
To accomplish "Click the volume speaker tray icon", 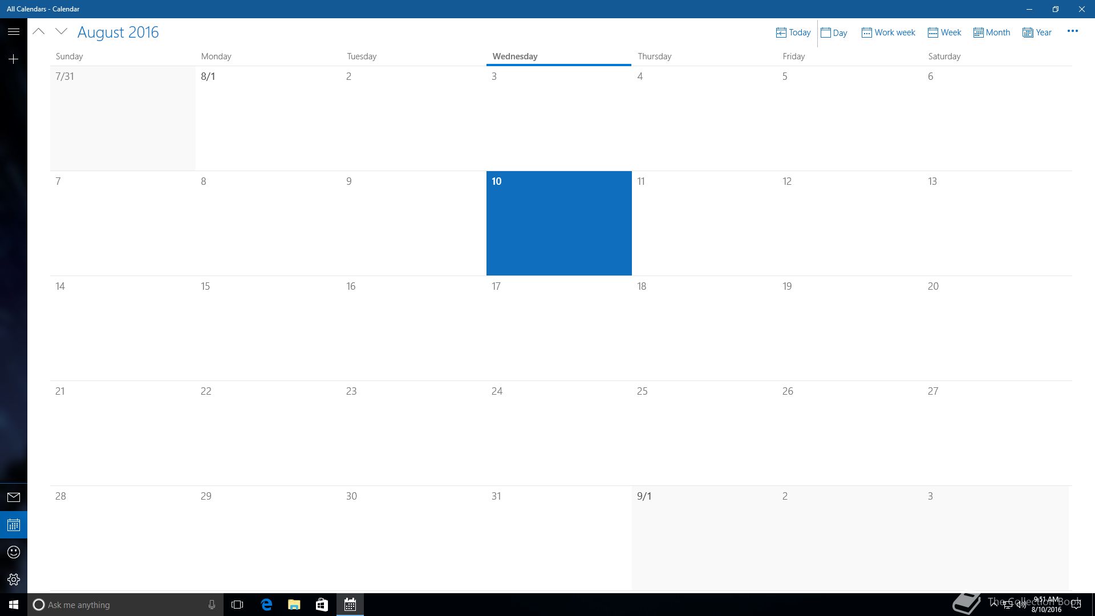I will tap(1021, 605).
